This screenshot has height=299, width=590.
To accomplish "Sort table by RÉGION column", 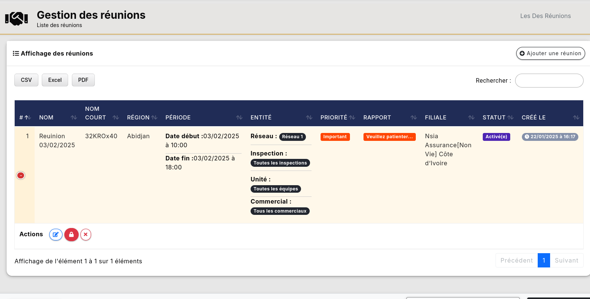I will click(138, 118).
